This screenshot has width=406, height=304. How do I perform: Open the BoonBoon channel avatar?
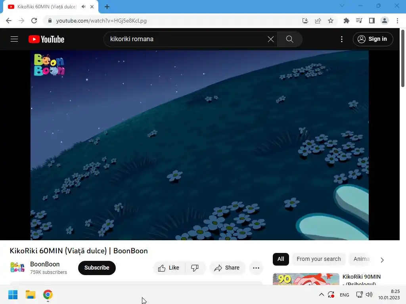coord(17,267)
